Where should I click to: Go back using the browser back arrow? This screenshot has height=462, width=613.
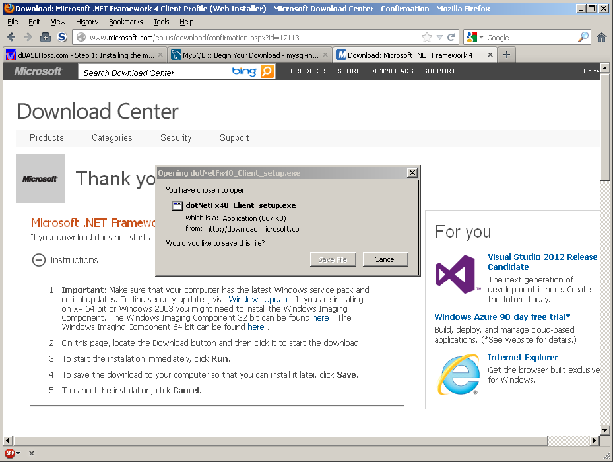coord(11,37)
